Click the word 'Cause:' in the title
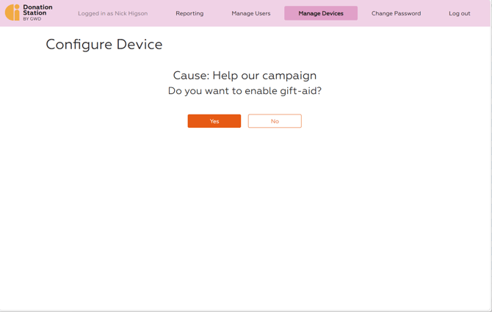The image size is (492, 312). pos(191,75)
